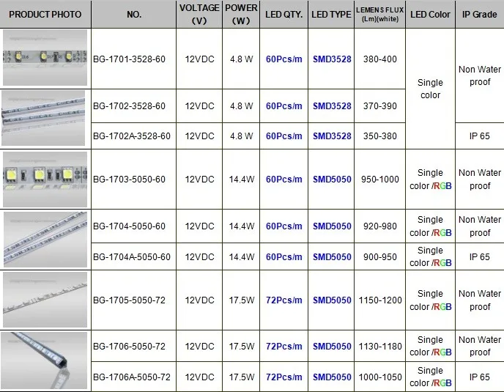The height and width of the screenshot is (392, 504).
Task: Select the LED Color column header
Action: coord(430,14)
